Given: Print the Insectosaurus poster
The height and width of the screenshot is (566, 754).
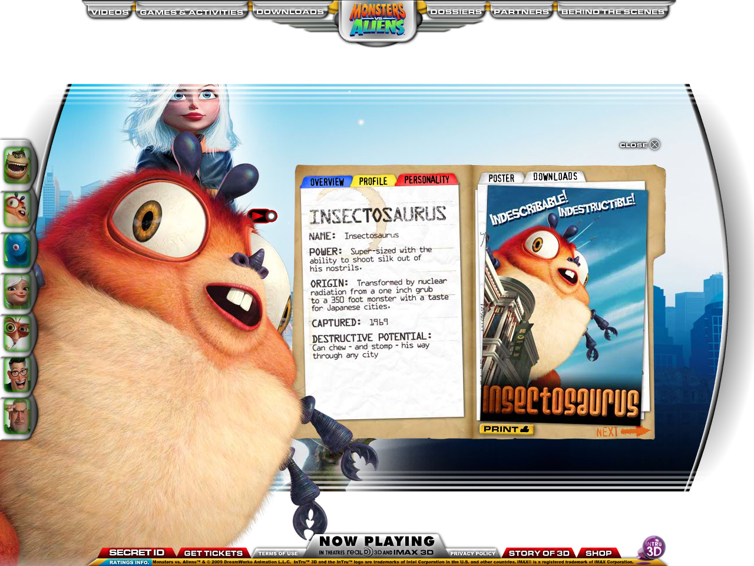Looking at the screenshot, I should tap(507, 429).
